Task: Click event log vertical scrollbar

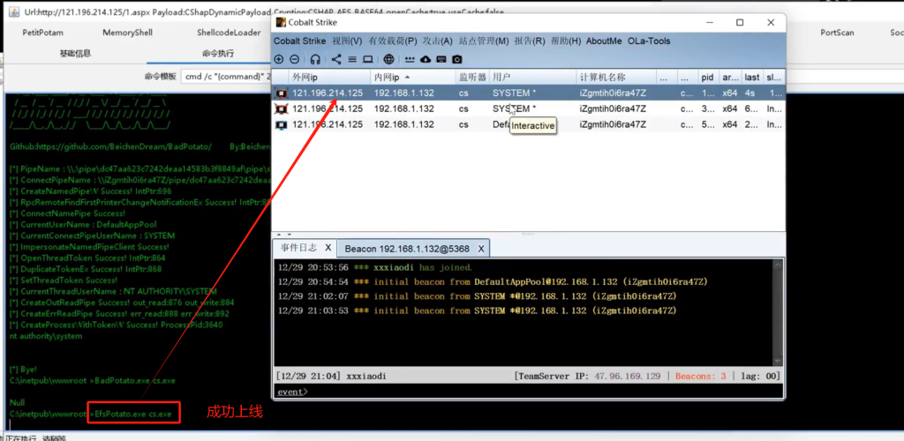Action: point(778,312)
